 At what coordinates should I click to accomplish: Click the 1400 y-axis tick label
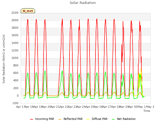[15, 43]
